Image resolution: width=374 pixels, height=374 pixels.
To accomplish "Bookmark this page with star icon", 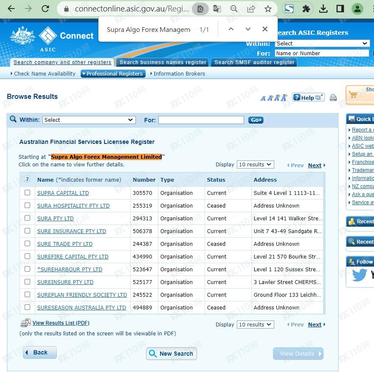I will 268,8.
